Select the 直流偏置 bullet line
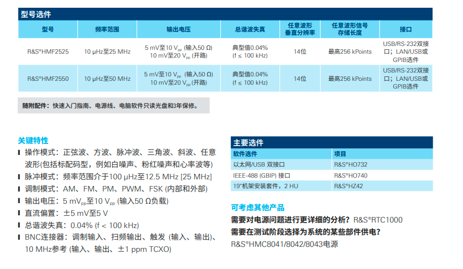Screen dimensions: 463x269 pos(66,213)
